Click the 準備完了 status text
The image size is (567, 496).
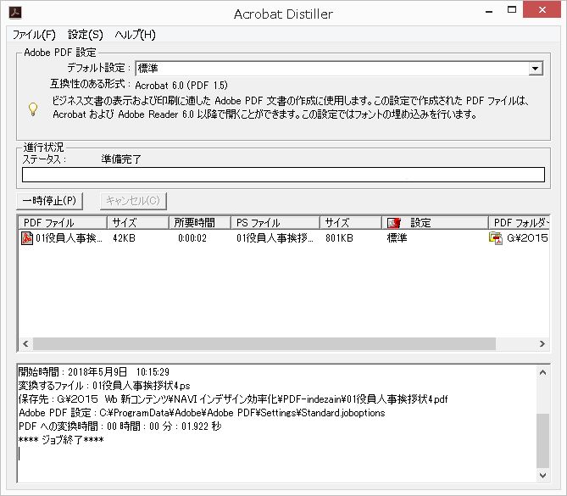pyautogui.click(x=121, y=159)
